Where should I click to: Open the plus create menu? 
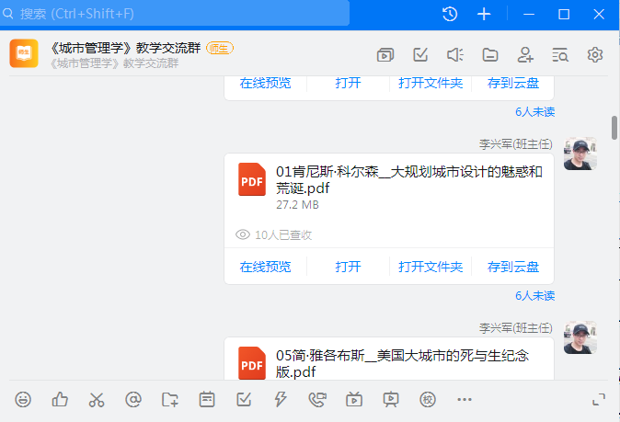point(485,14)
